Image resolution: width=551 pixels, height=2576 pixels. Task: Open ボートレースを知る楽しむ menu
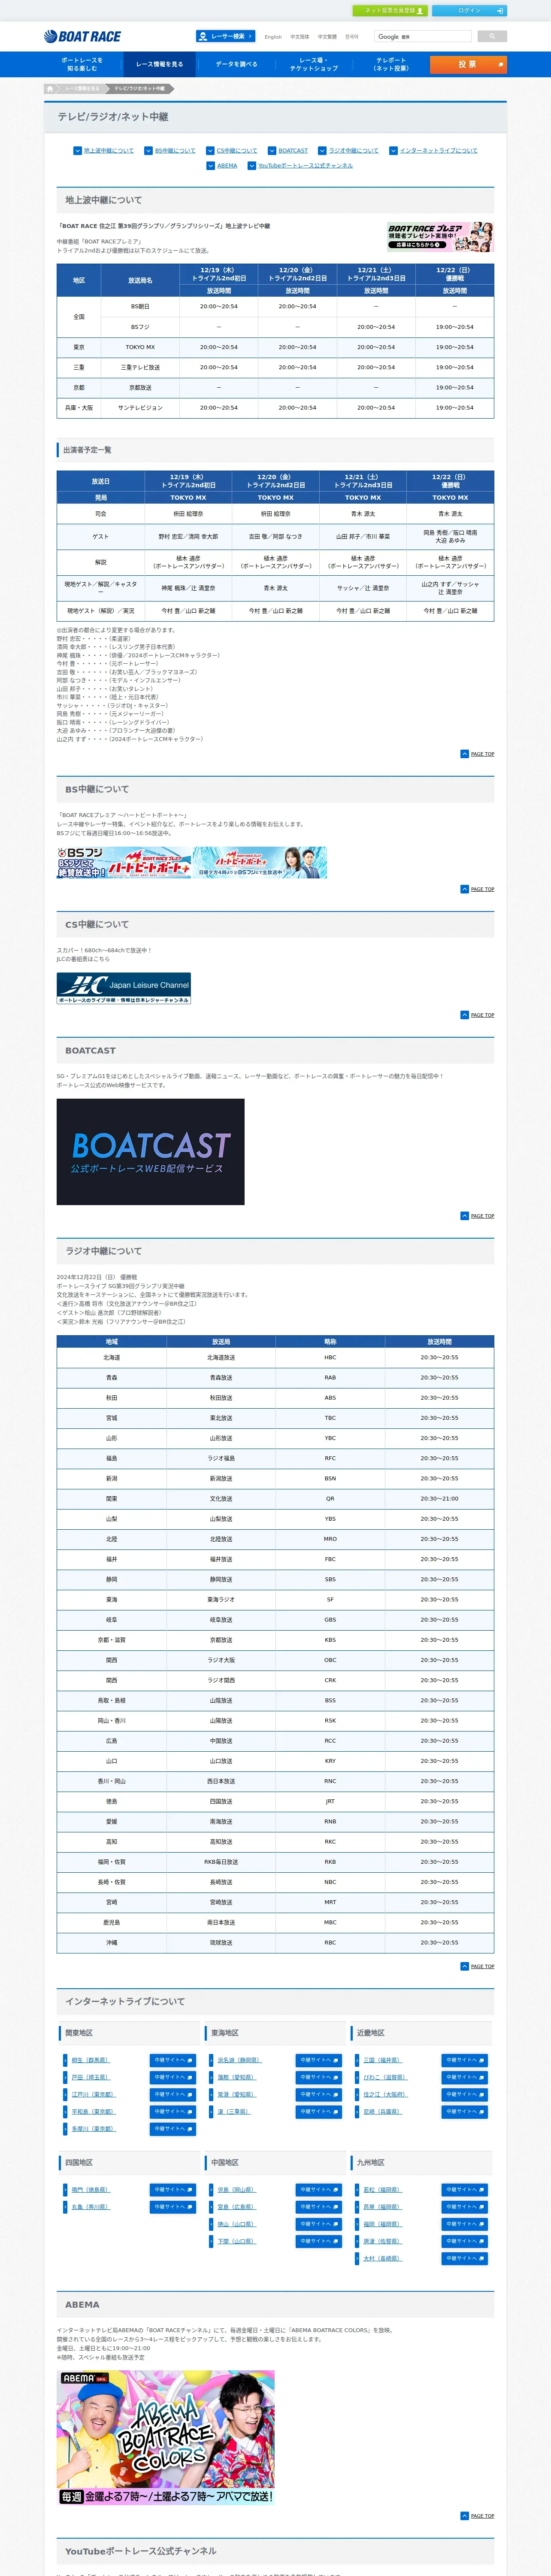pos(82,64)
